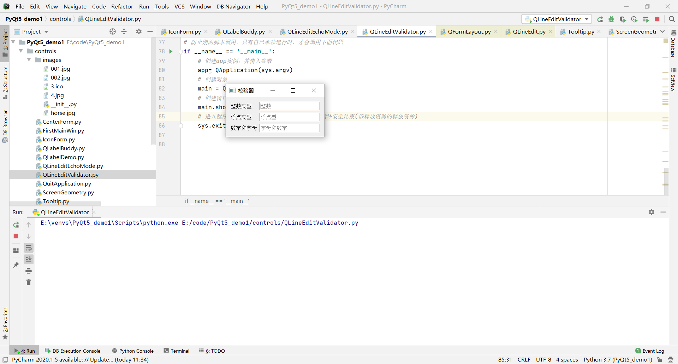Switch to QFormLayout.py tab
The width and height of the screenshot is (678, 364).
tap(469, 31)
